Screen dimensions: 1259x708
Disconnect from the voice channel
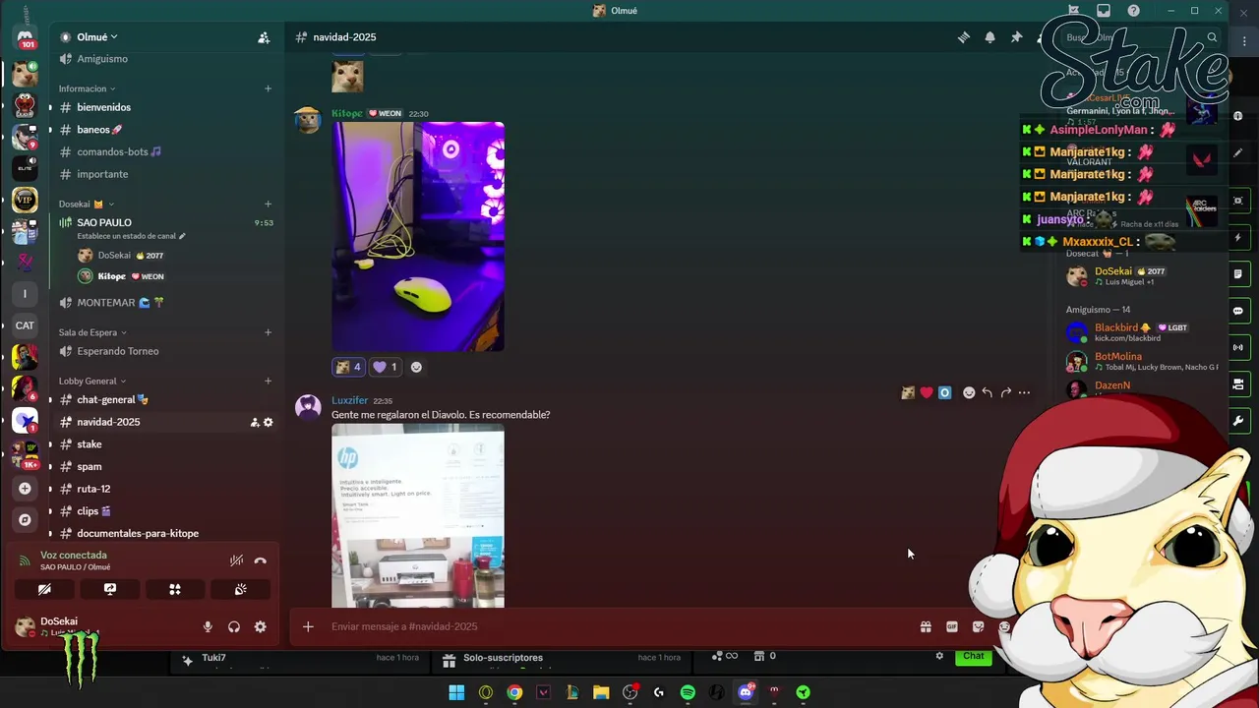pos(260,560)
